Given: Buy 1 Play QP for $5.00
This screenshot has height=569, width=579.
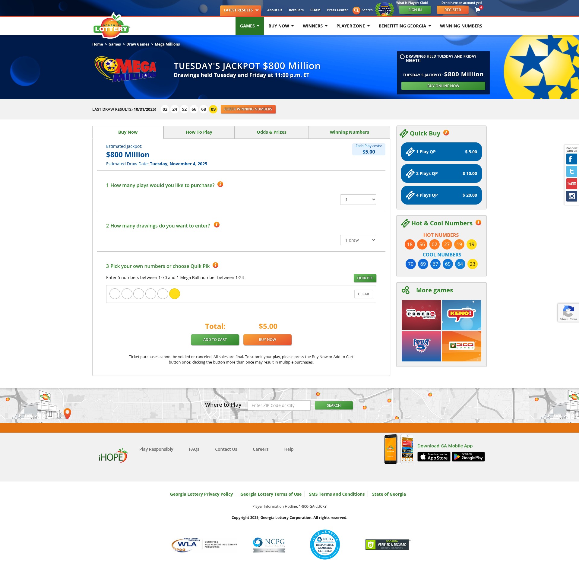Looking at the screenshot, I should point(441,152).
